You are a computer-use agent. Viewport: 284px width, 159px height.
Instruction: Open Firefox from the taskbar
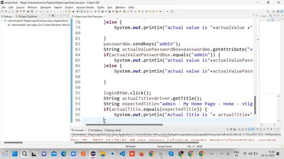(142, 154)
